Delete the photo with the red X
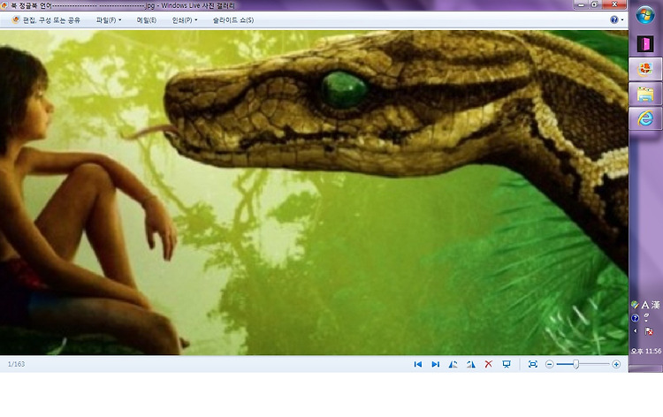This screenshot has height=417, width=663. click(488, 364)
